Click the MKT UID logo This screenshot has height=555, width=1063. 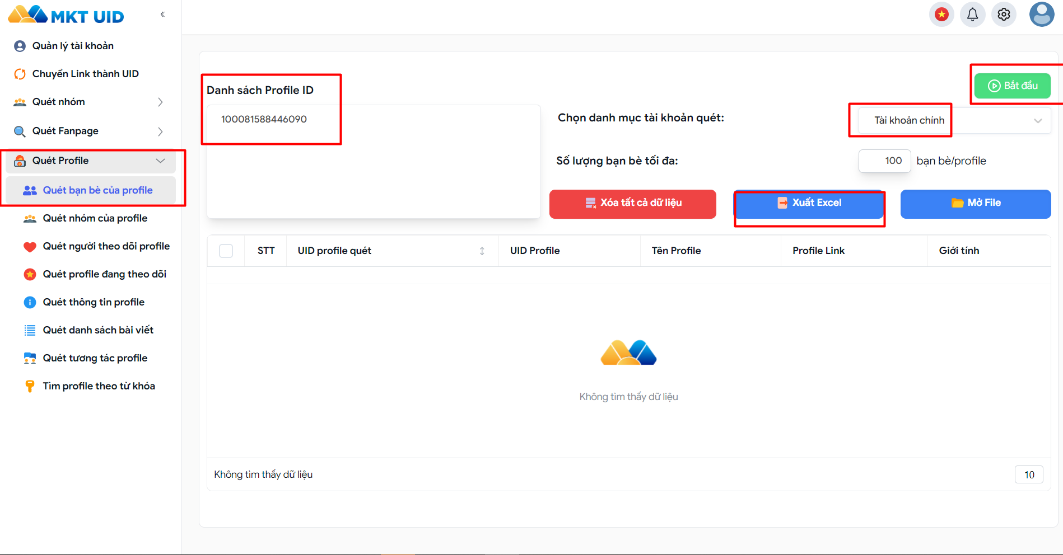(x=66, y=16)
